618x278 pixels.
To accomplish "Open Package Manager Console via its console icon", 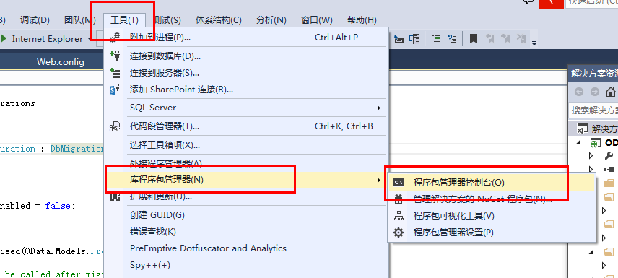I will tap(399, 183).
